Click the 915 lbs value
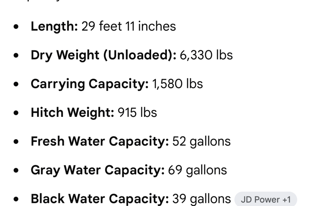Screen dimensions: 322x206 tap(137, 112)
